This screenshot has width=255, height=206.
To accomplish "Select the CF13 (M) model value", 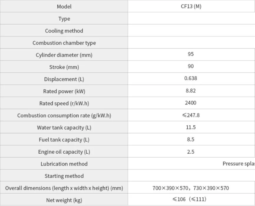I will pyautogui.click(x=191, y=6).
